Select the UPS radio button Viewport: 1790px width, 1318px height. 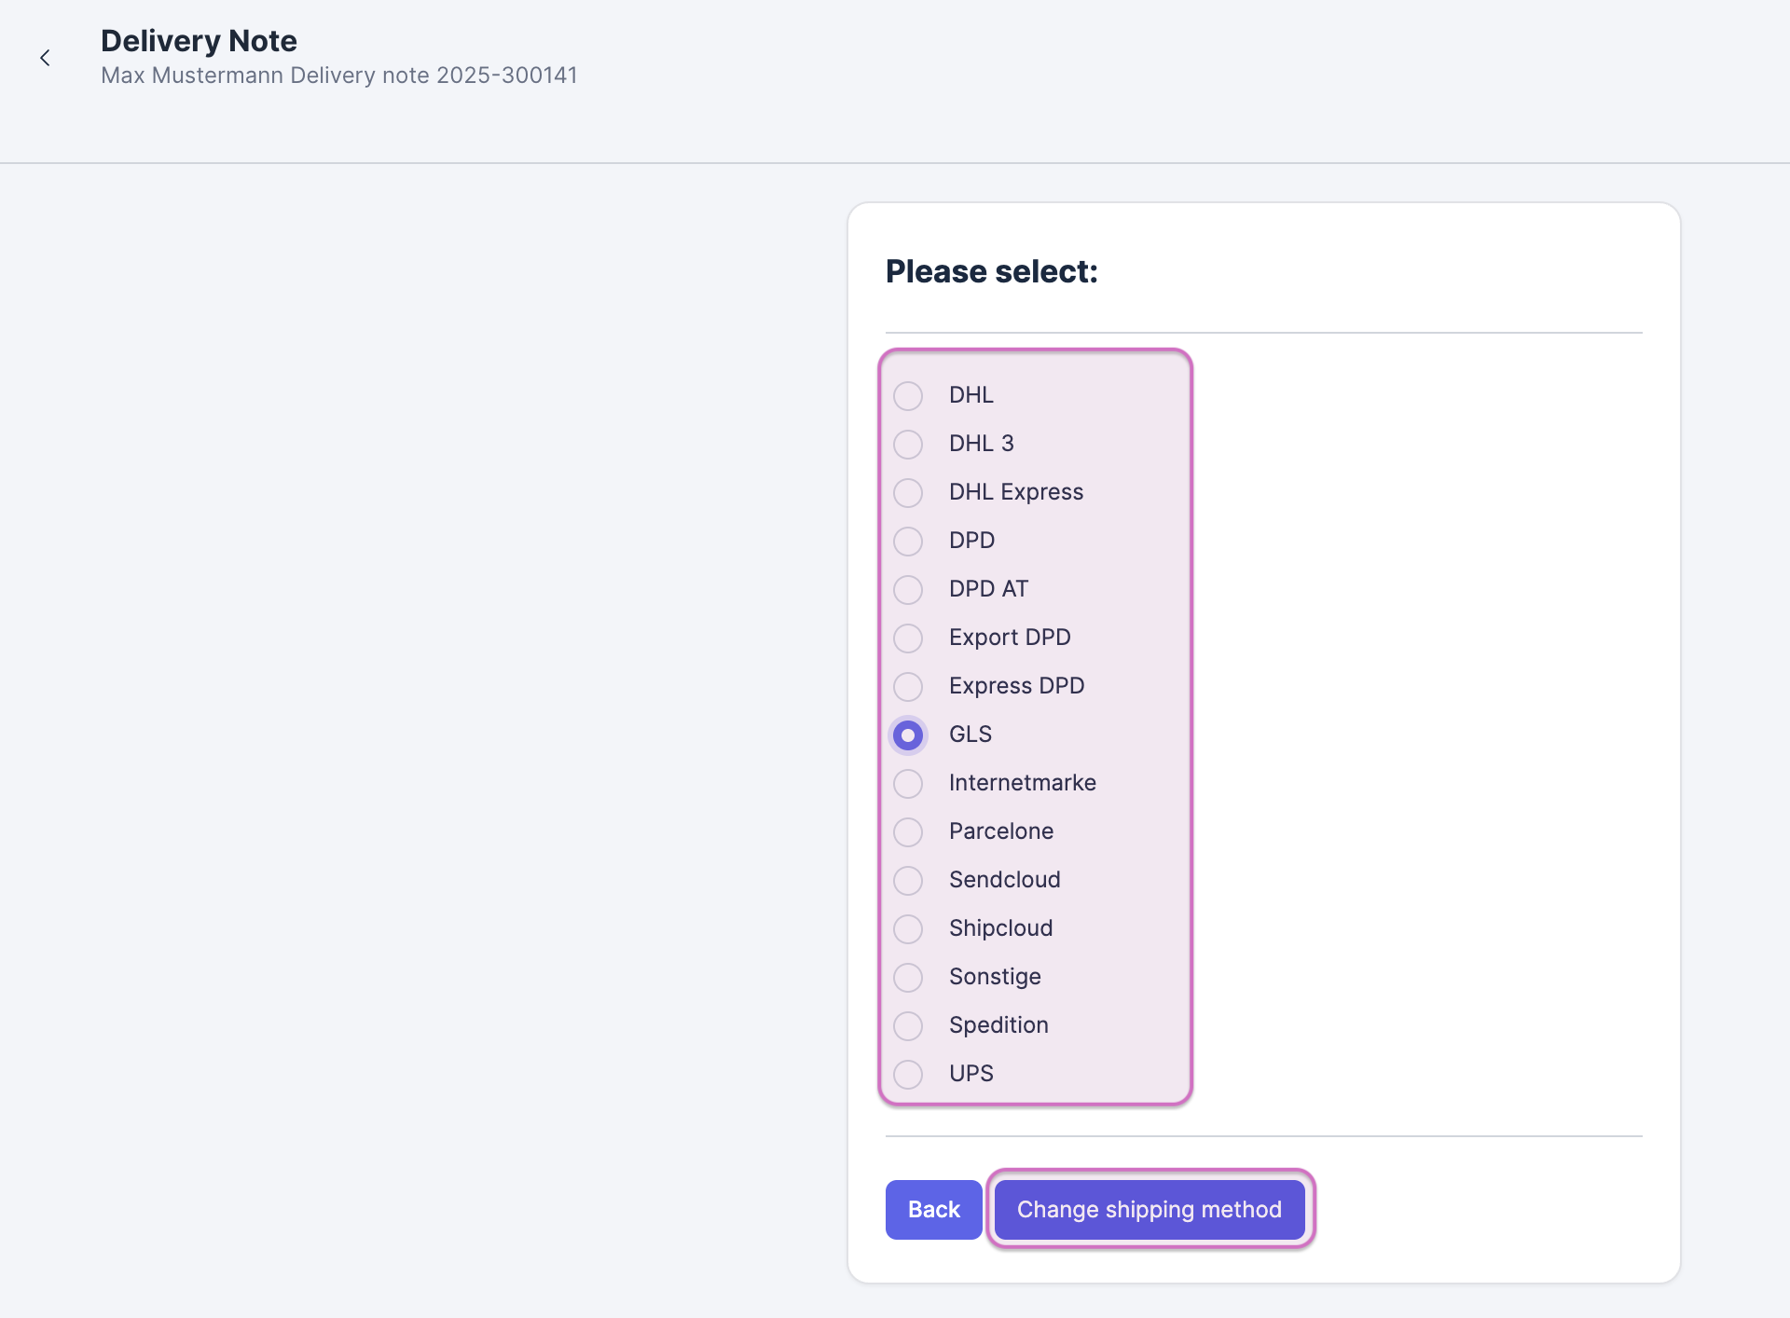[x=908, y=1074]
